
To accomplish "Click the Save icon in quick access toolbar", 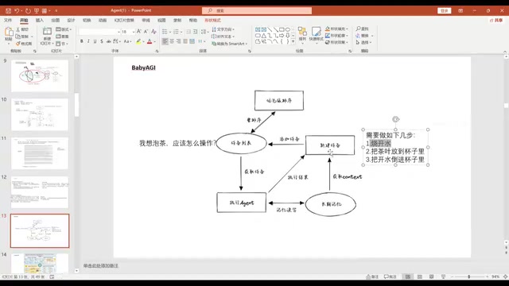I will pos(9,10).
